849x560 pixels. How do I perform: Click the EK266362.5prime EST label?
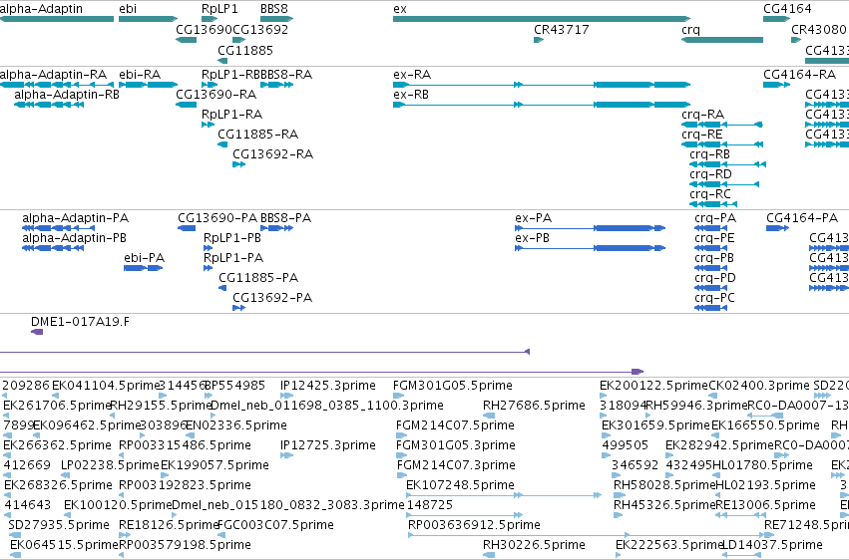[x=57, y=446]
